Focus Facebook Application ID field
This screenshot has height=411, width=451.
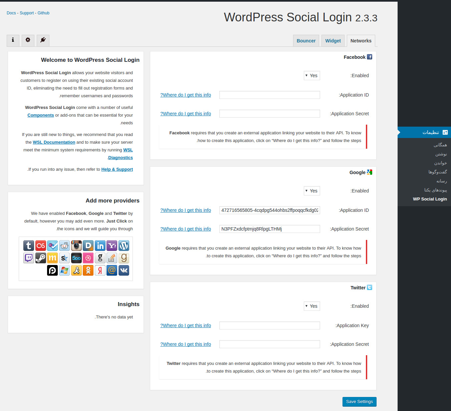pyautogui.click(x=270, y=95)
